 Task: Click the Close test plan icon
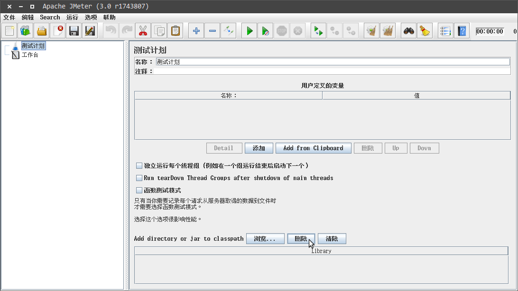click(58, 31)
